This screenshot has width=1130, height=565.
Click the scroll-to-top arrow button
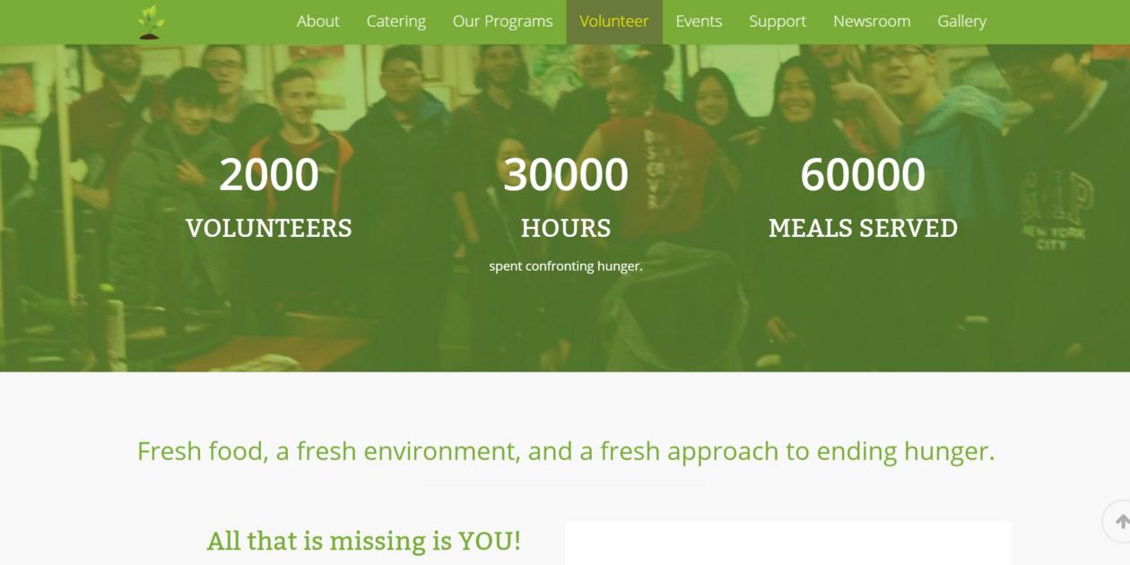tap(1120, 521)
